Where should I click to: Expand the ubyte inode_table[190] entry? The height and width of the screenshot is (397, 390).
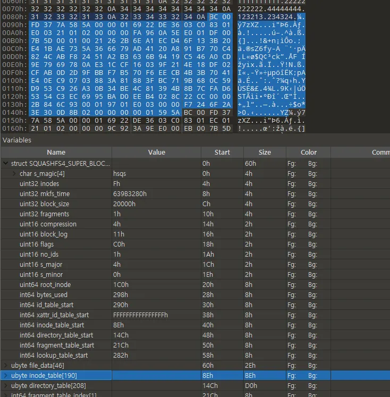pos(6,376)
